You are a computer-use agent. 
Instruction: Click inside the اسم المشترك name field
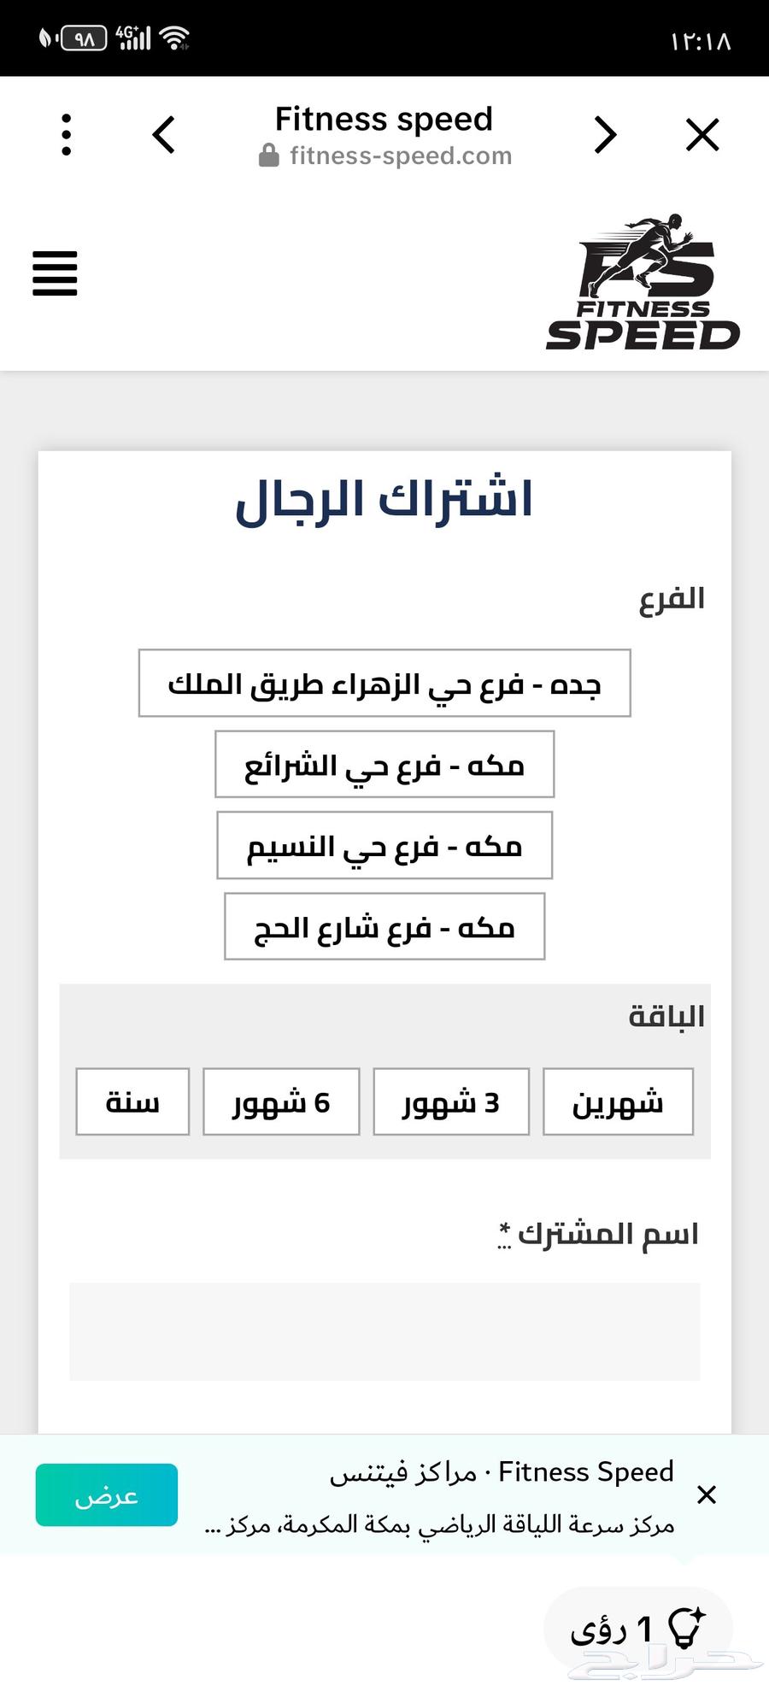[x=384, y=1331]
